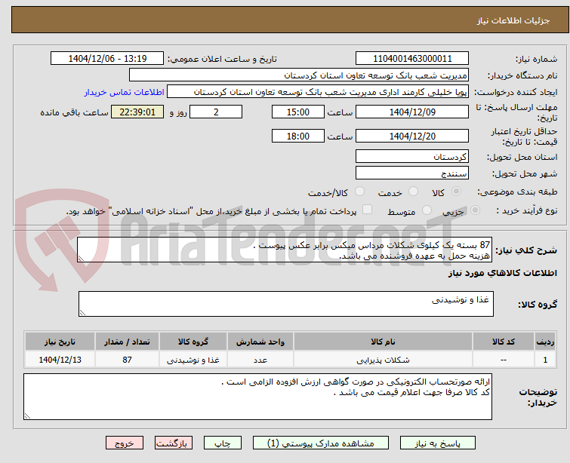Select the کالا radio button
570x463 pixels.
[x=456, y=192]
